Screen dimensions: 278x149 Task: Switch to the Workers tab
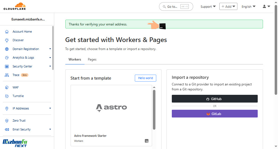tap(75, 59)
